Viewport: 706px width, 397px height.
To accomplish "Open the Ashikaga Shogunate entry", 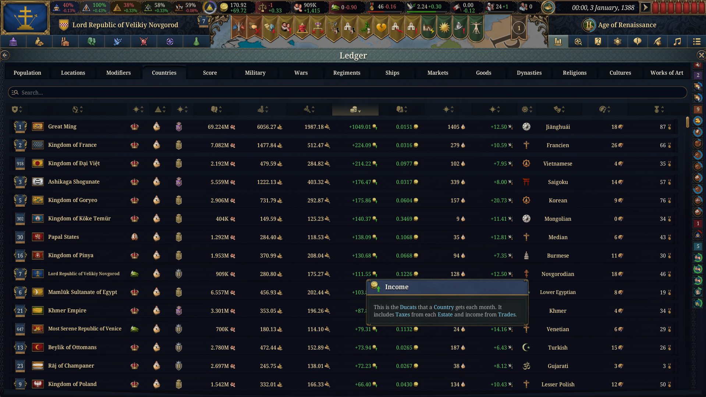I will click(344, 182).
